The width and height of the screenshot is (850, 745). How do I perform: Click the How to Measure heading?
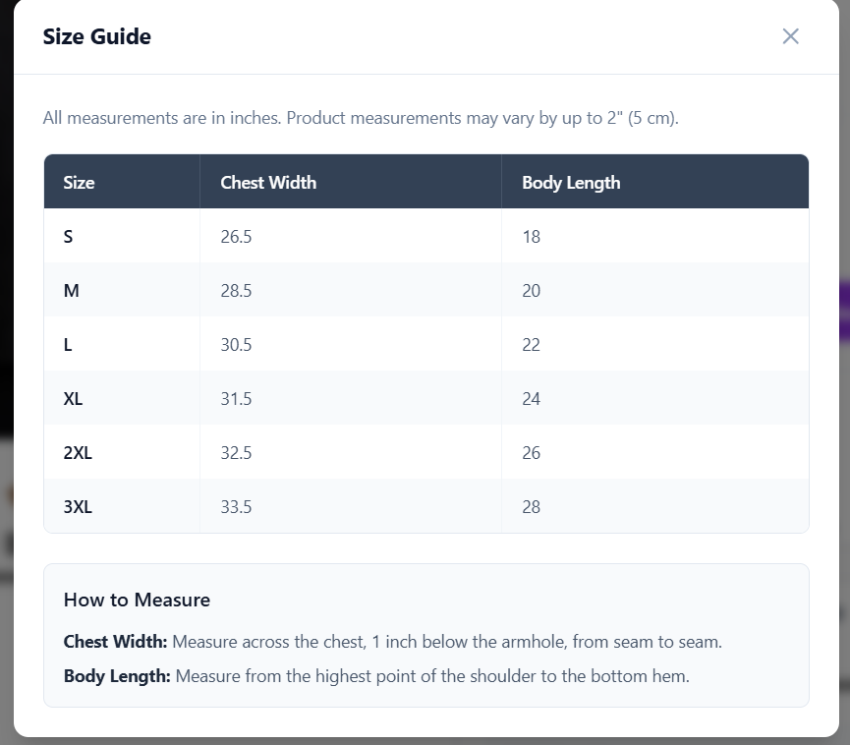(137, 600)
